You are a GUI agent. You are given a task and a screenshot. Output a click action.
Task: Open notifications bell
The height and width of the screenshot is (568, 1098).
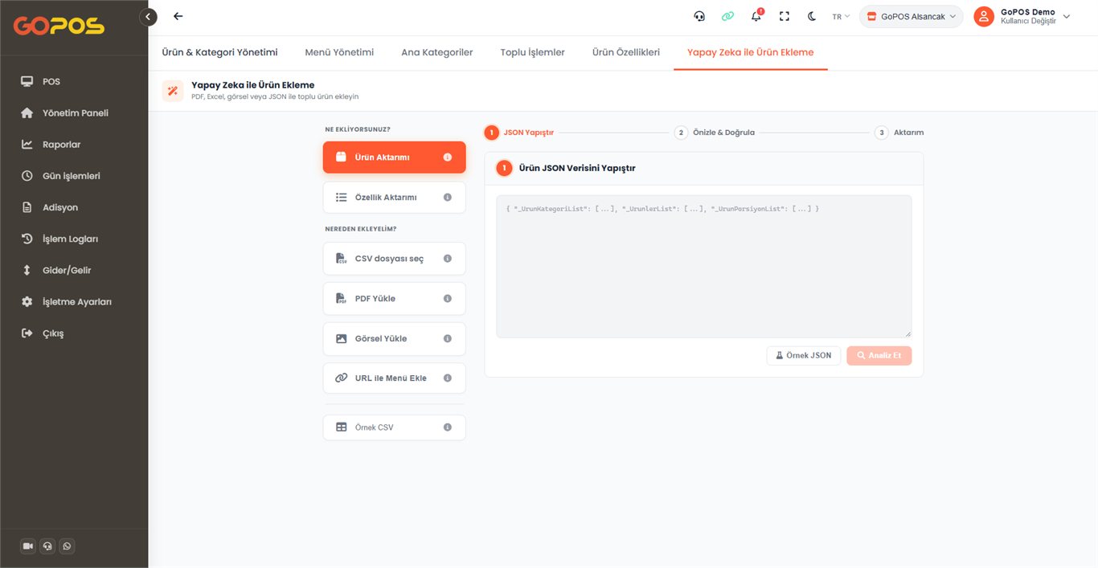click(756, 16)
